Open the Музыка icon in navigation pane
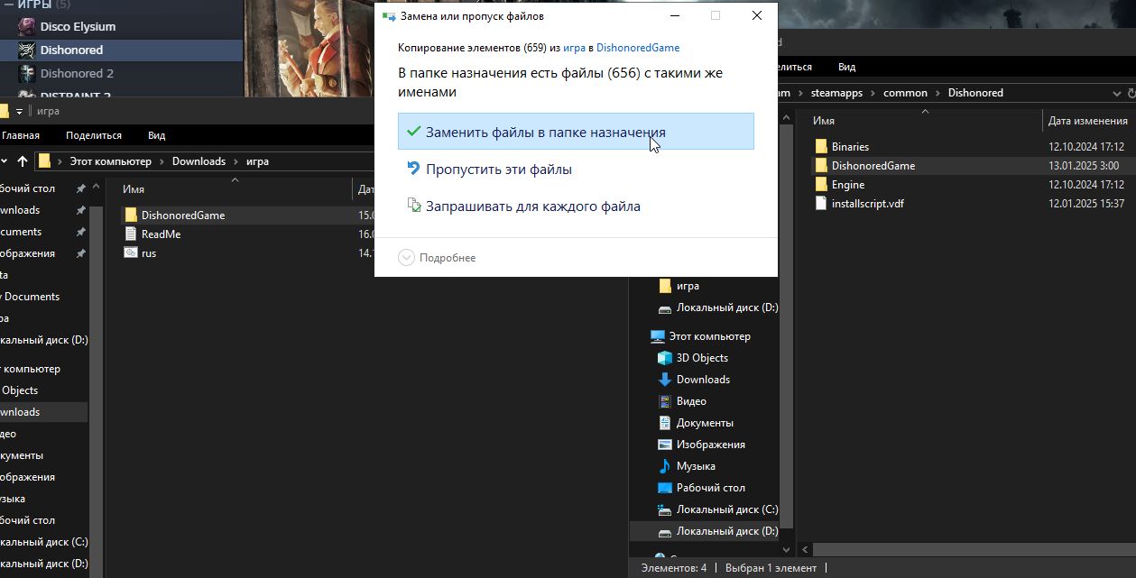This screenshot has height=578, width=1136. pos(665,466)
